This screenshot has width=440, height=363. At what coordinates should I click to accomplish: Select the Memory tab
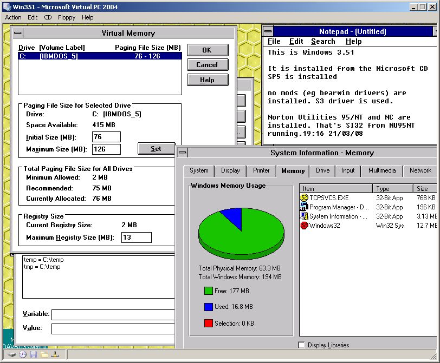pyautogui.click(x=293, y=171)
